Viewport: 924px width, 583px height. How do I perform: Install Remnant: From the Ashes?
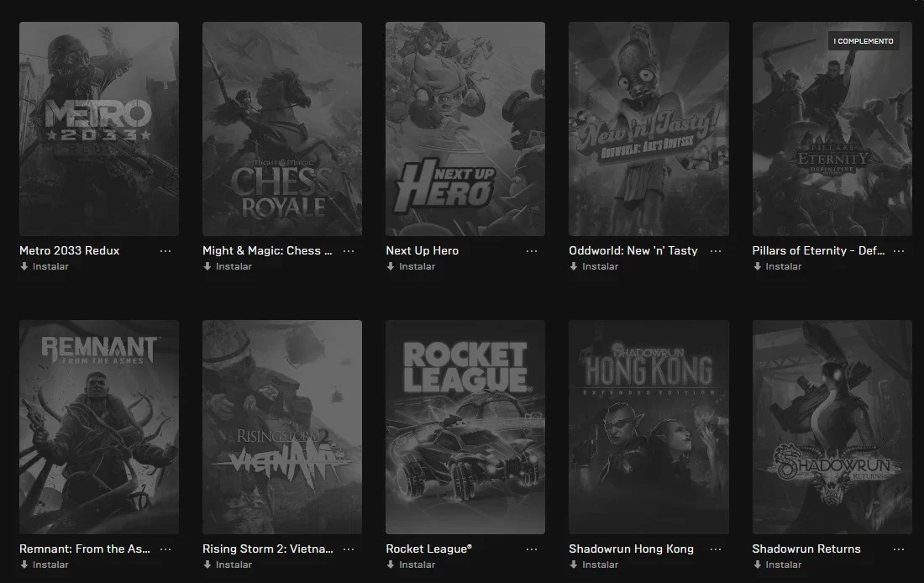pos(45,565)
